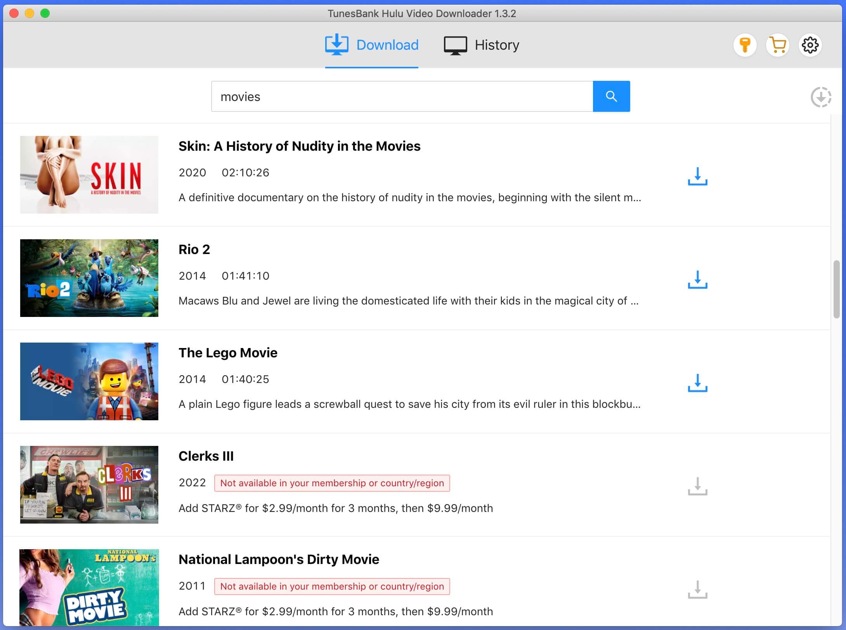
Task: Toggle the Download tab active state
Action: (x=371, y=44)
